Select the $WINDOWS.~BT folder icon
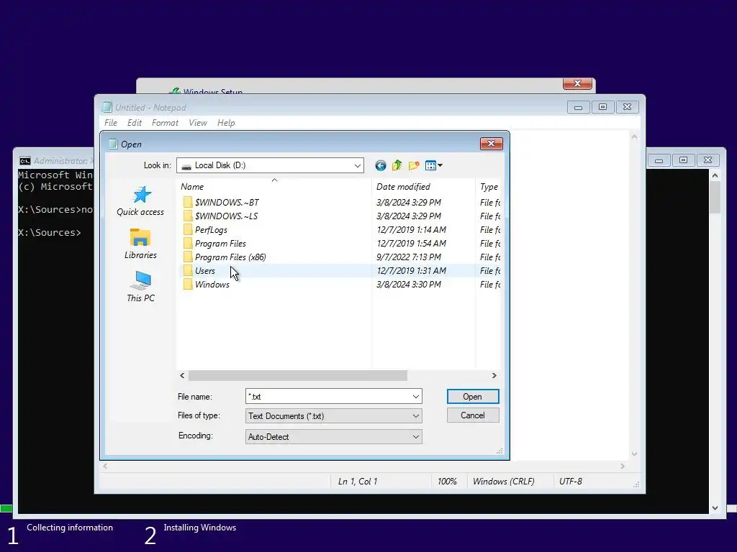This screenshot has width=737, height=552. pyautogui.click(x=188, y=202)
